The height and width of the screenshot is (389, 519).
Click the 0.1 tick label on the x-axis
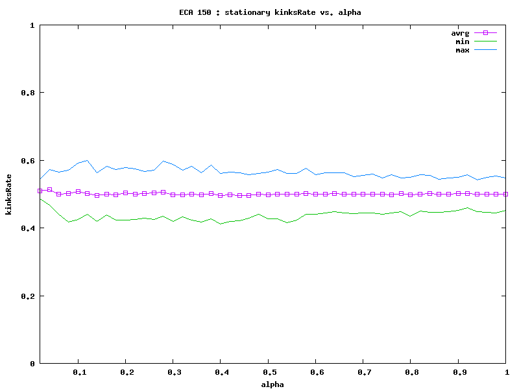80,373
